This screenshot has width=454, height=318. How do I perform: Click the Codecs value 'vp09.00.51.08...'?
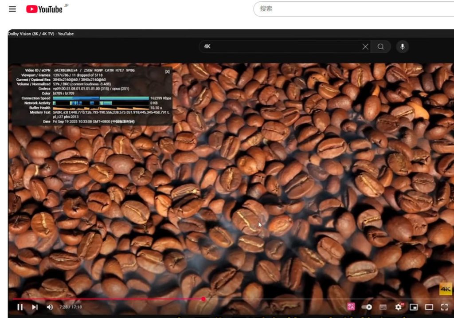[x=91, y=89]
